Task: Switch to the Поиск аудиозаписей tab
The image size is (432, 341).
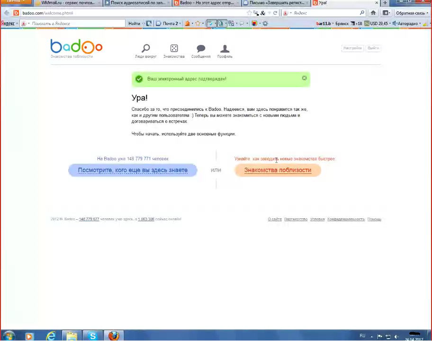Action: pyautogui.click(x=138, y=3)
